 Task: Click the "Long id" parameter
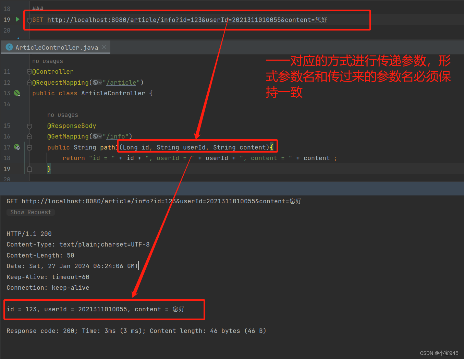click(136, 147)
